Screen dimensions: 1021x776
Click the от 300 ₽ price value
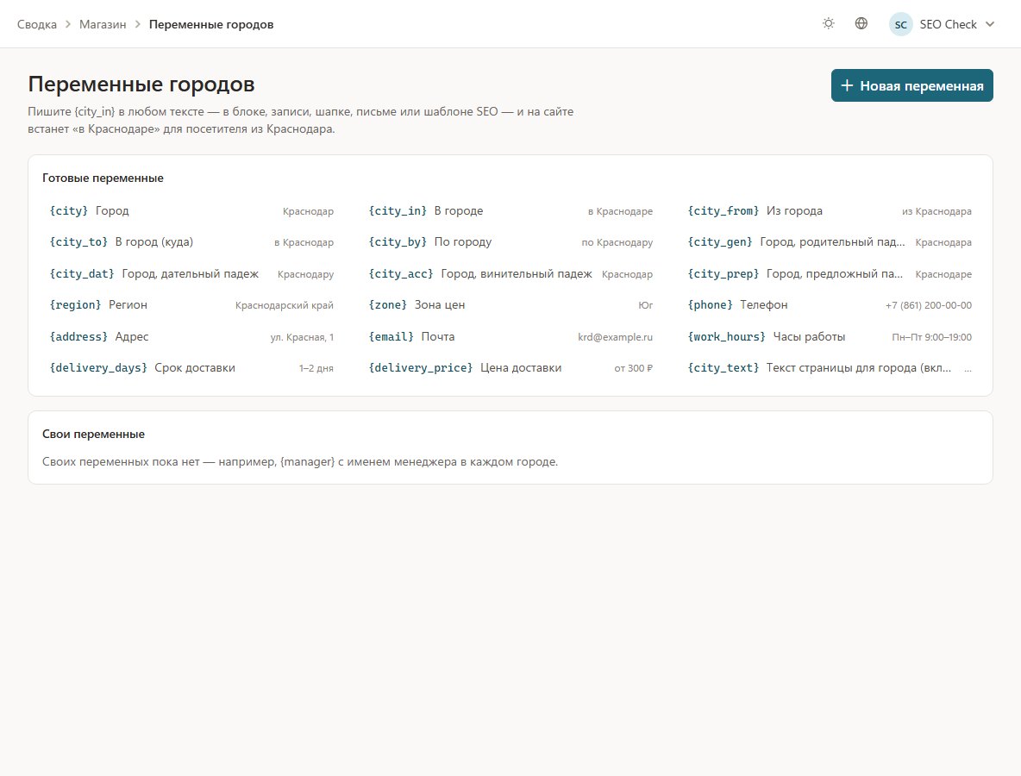coord(633,368)
